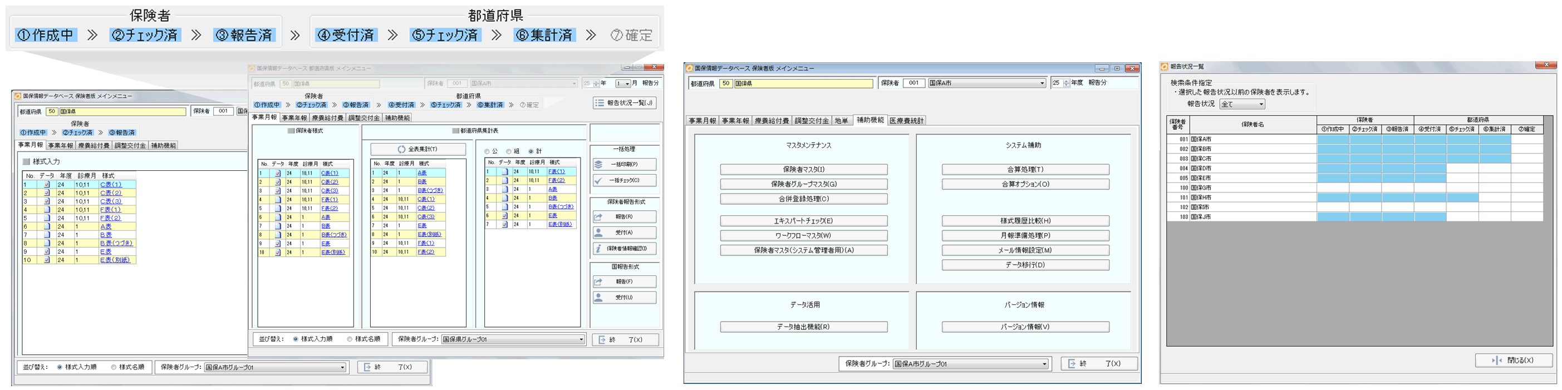Switch to 地単 tab

click(x=841, y=121)
